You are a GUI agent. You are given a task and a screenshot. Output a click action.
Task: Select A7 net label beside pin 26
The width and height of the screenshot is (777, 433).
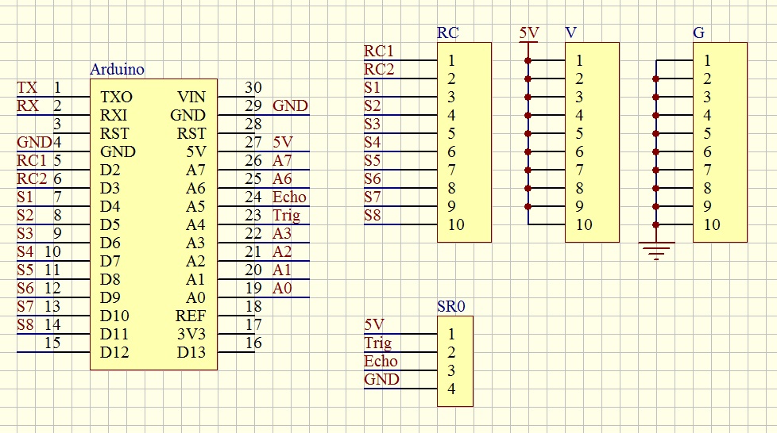pos(283,161)
